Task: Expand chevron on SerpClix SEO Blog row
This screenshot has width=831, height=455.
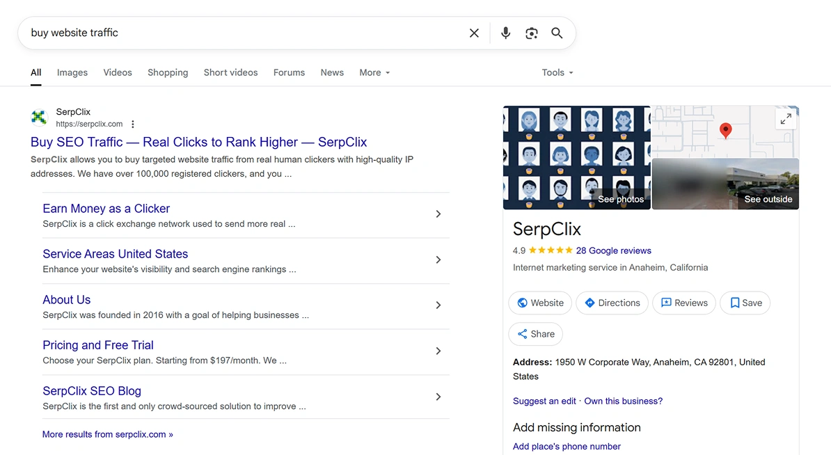Action: point(438,397)
